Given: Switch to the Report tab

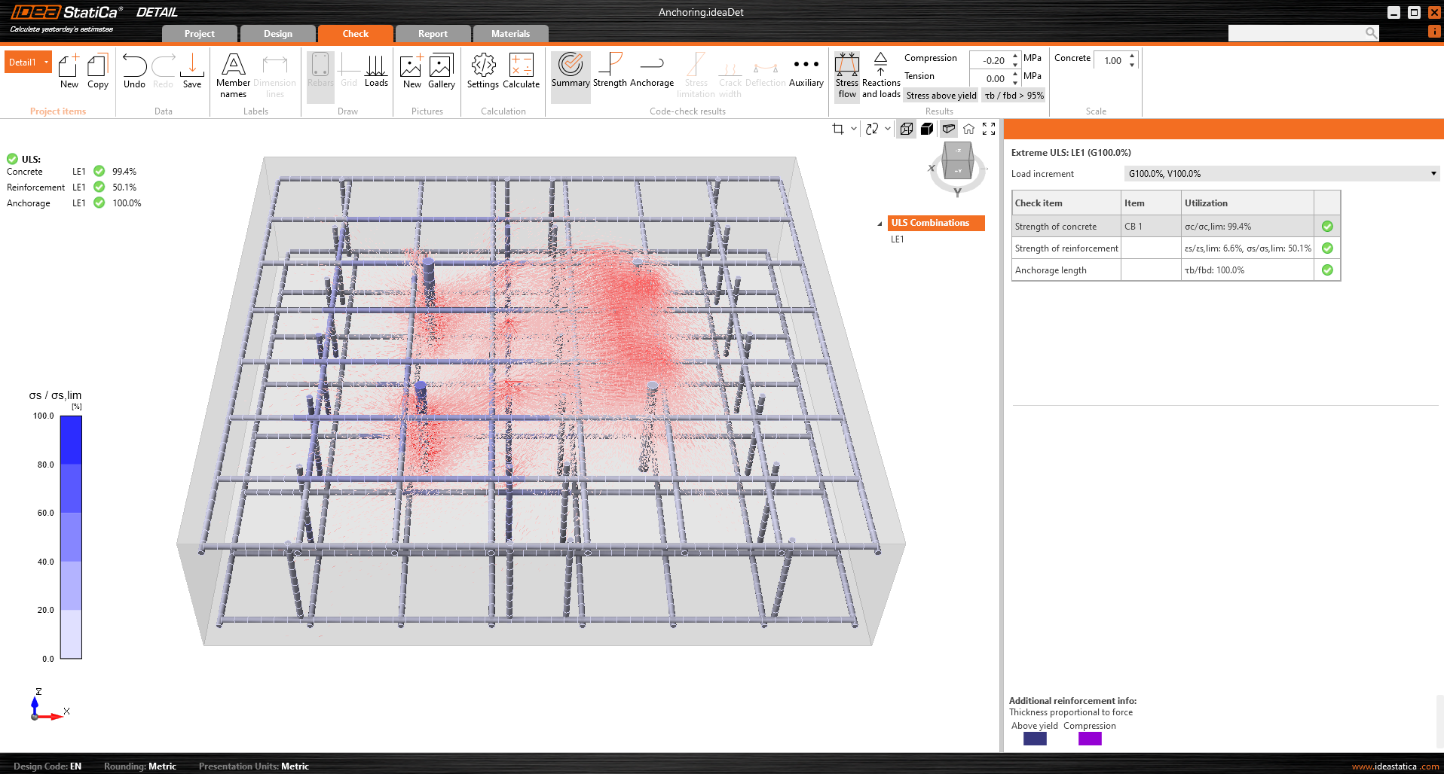Looking at the screenshot, I should [x=433, y=34].
